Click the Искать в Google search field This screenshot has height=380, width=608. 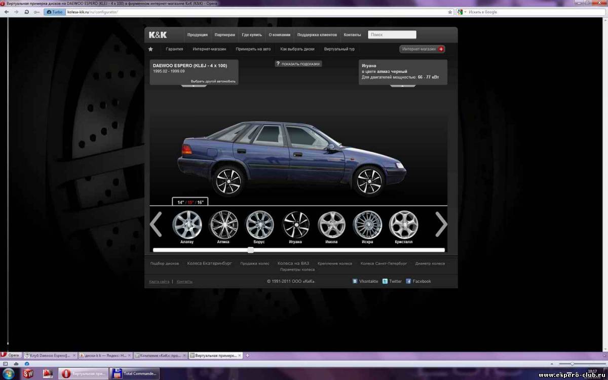click(534, 12)
